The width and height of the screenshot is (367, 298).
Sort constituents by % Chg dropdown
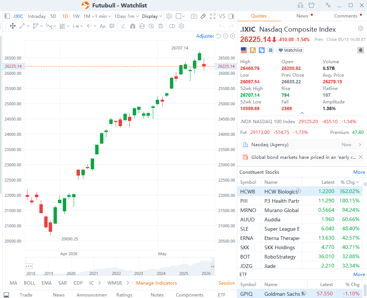tap(350, 182)
